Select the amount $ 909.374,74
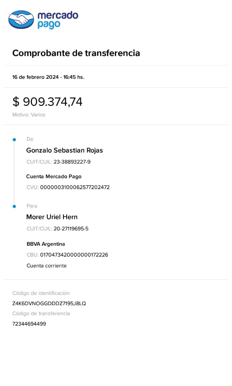 [47, 102]
